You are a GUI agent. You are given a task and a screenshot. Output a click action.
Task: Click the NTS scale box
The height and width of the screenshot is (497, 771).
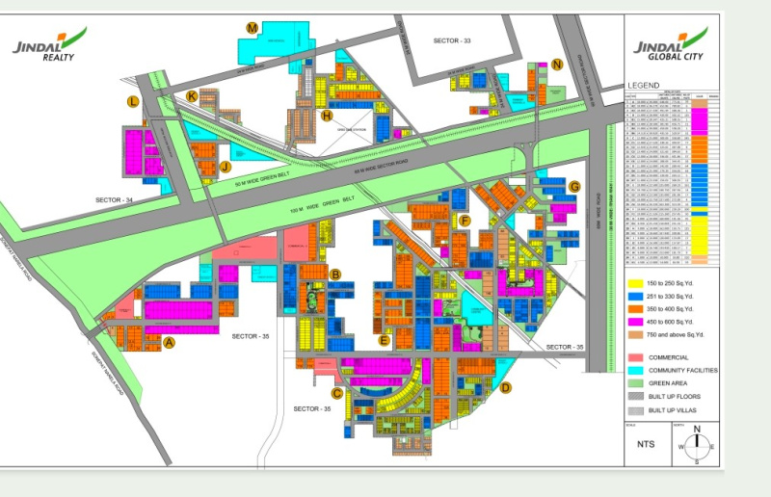pyautogui.click(x=646, y=445)
